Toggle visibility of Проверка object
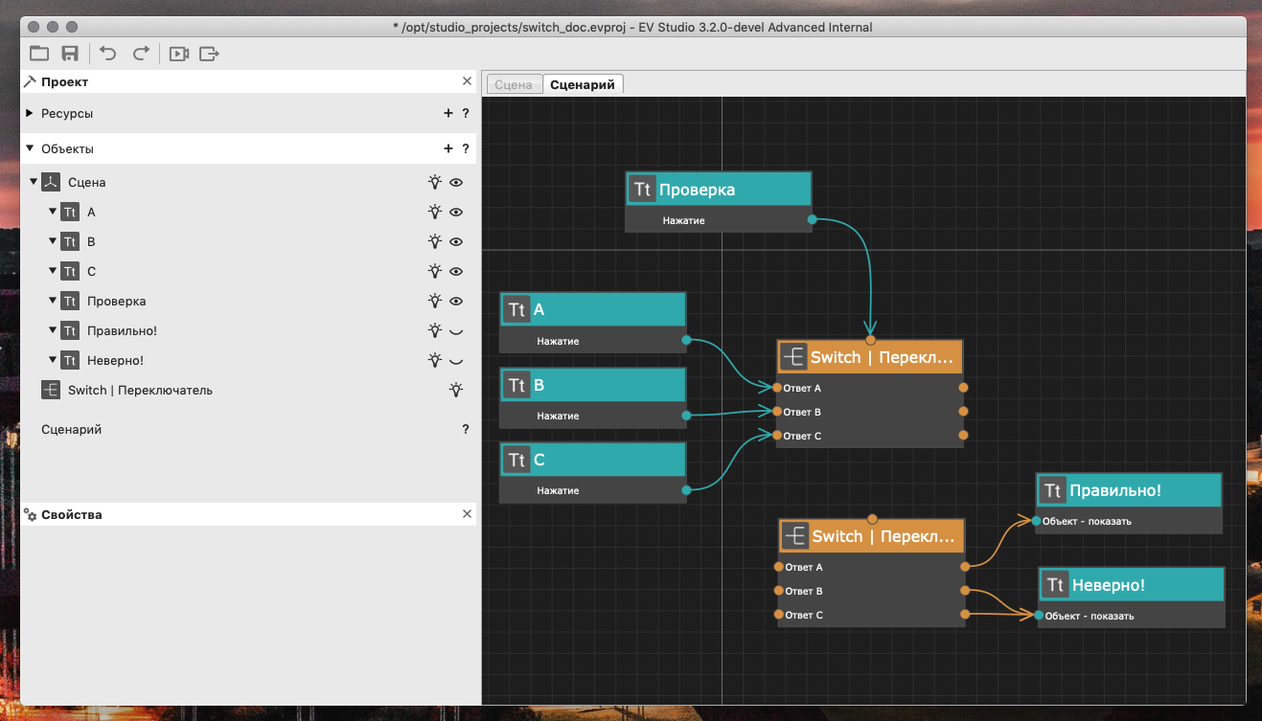 [456, 301]
